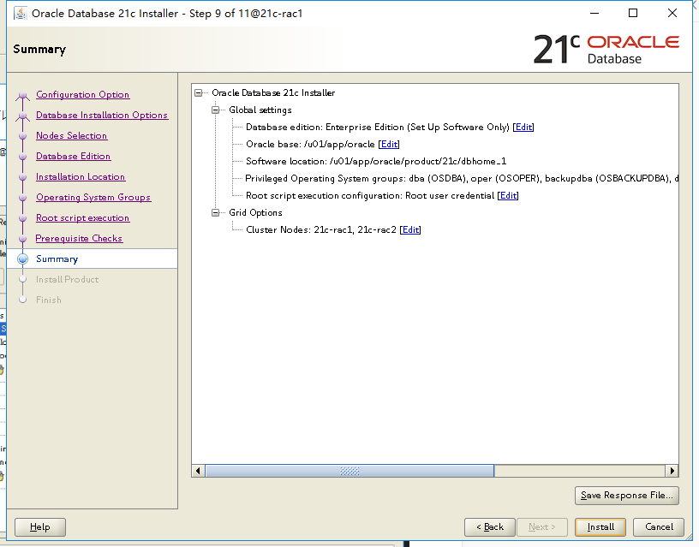Click the Prerequisite Checks step dot
The height and width of the screenshot is (547, 699).
[23, 239]
